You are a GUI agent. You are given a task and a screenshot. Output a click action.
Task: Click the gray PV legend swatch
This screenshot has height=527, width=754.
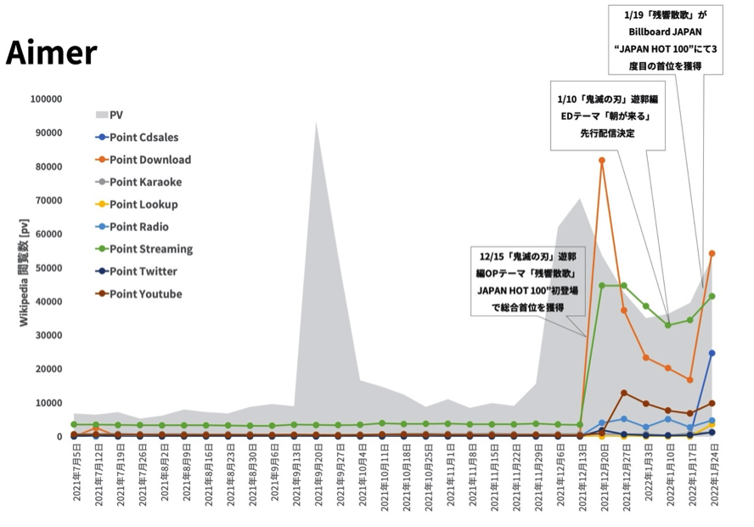coord(101,115)
